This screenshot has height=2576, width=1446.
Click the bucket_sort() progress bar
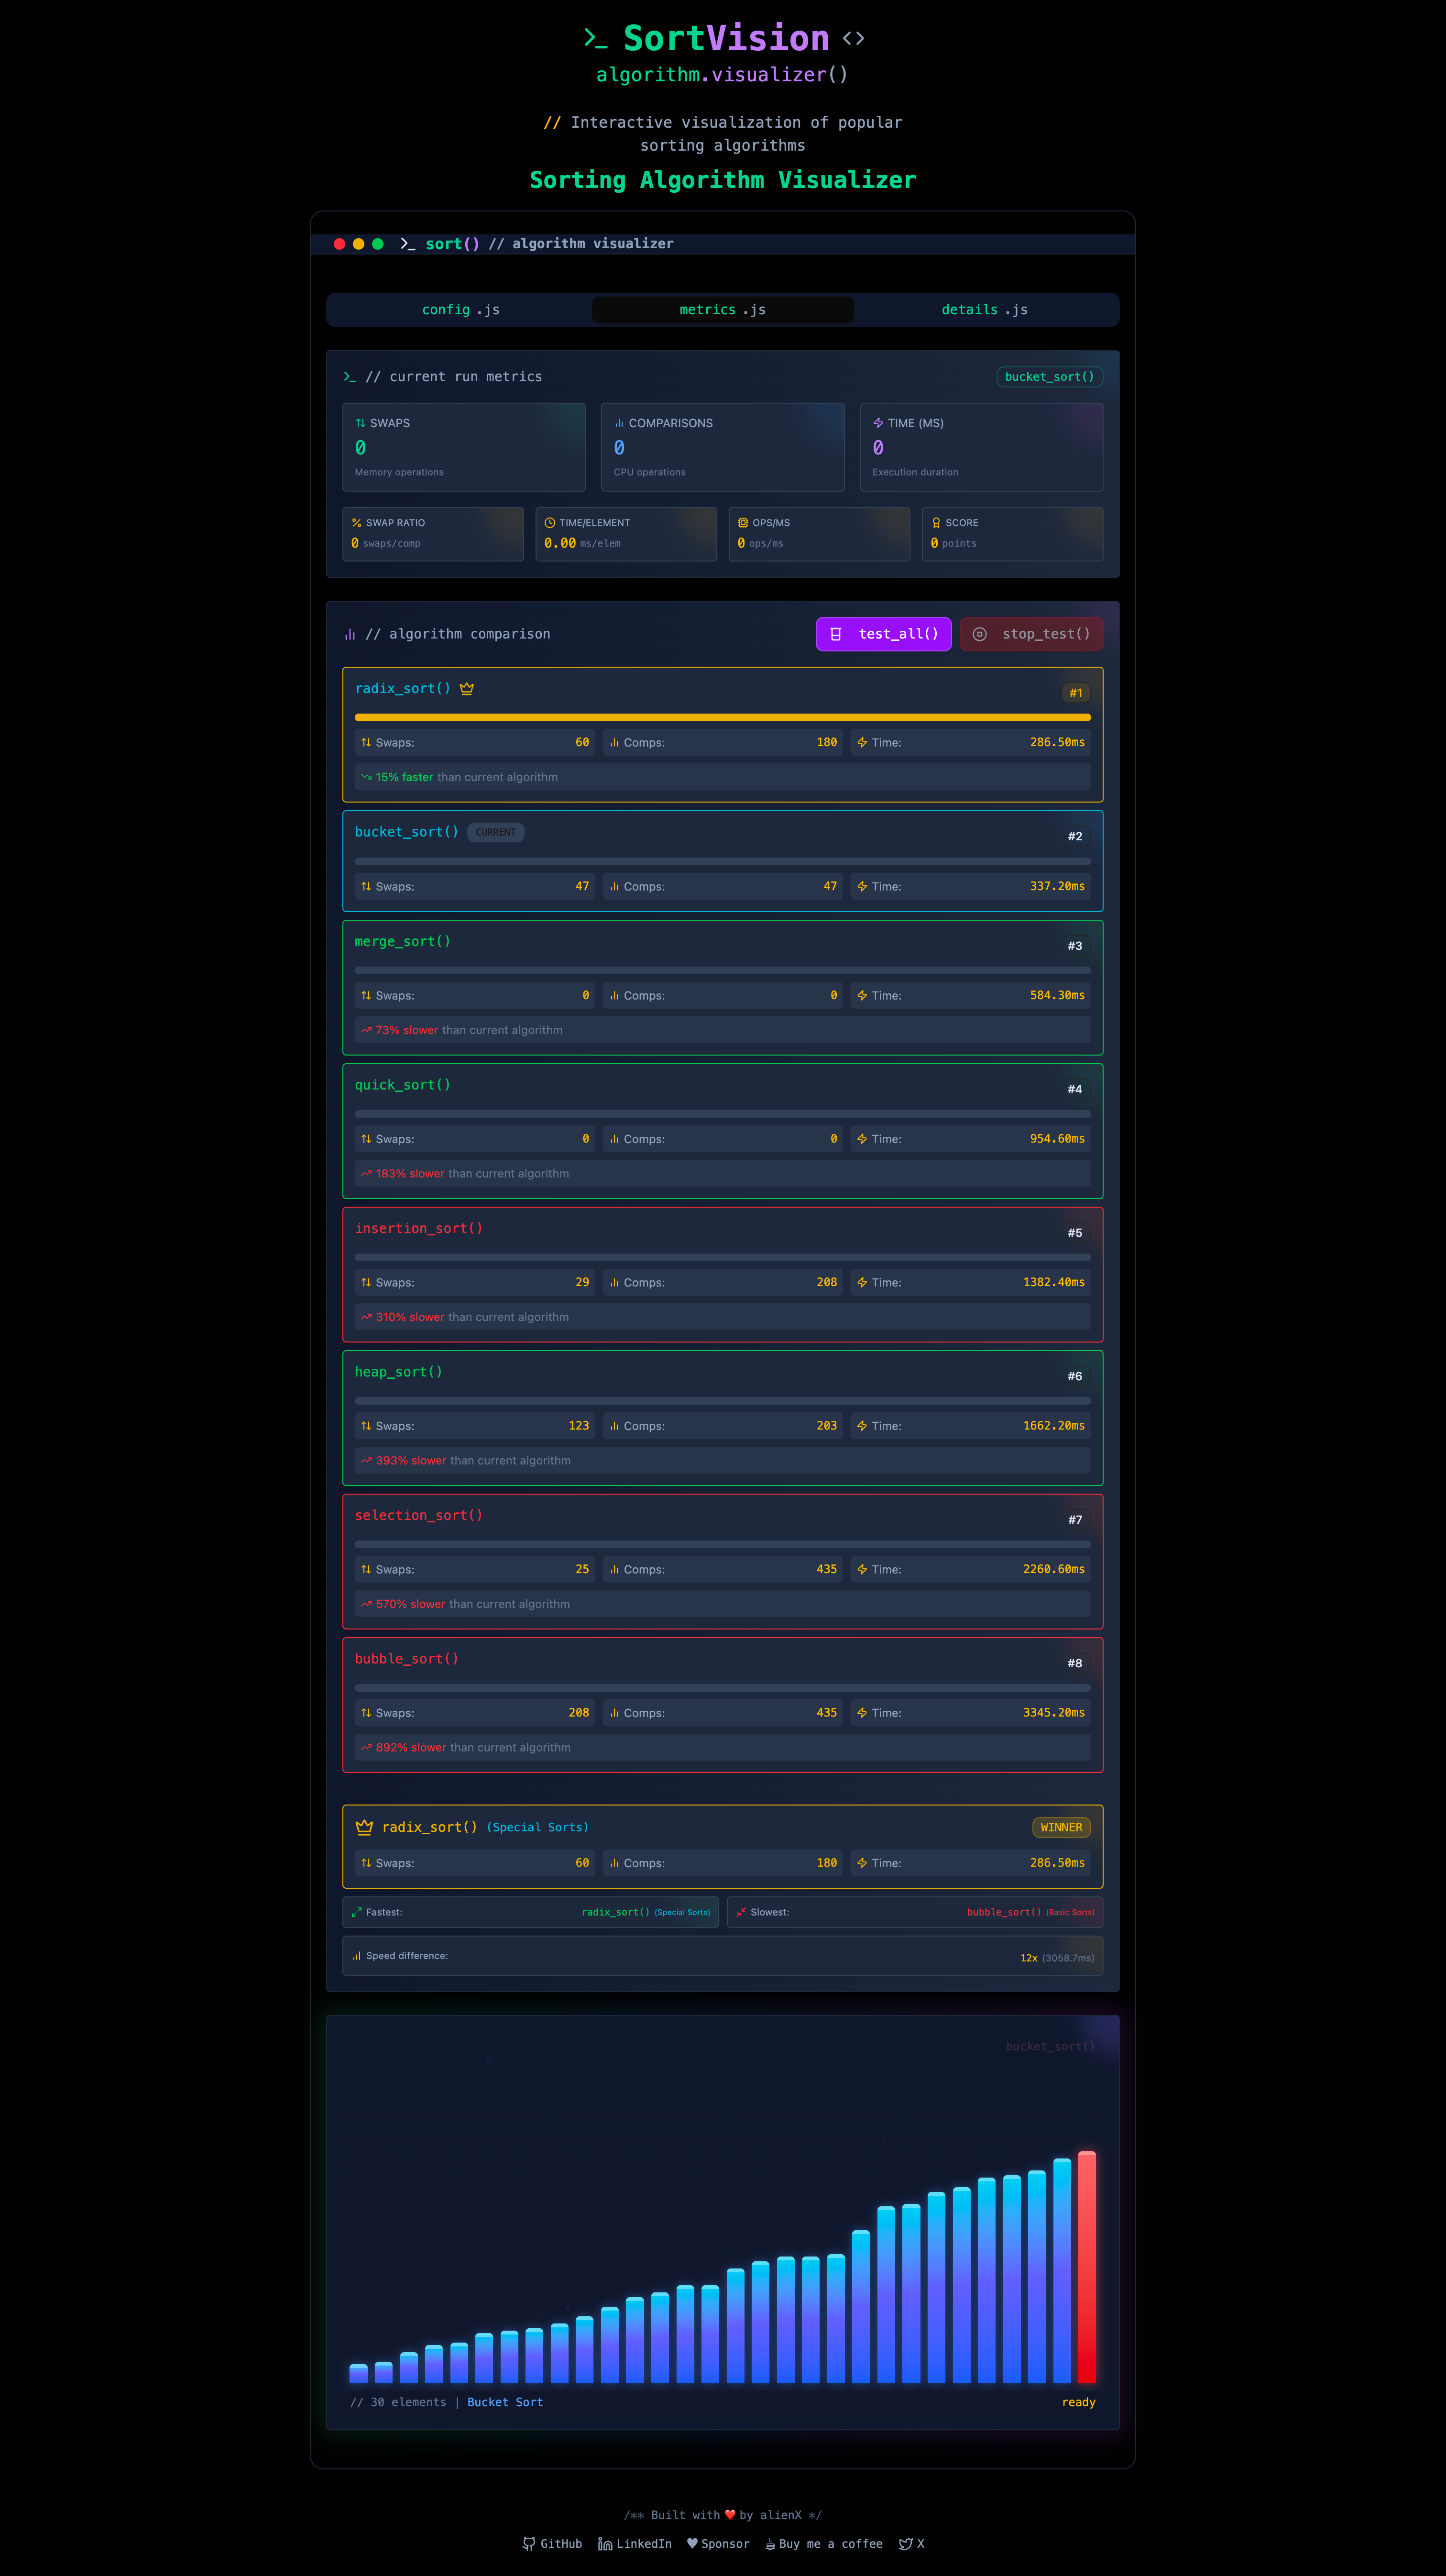click(722, 861)
